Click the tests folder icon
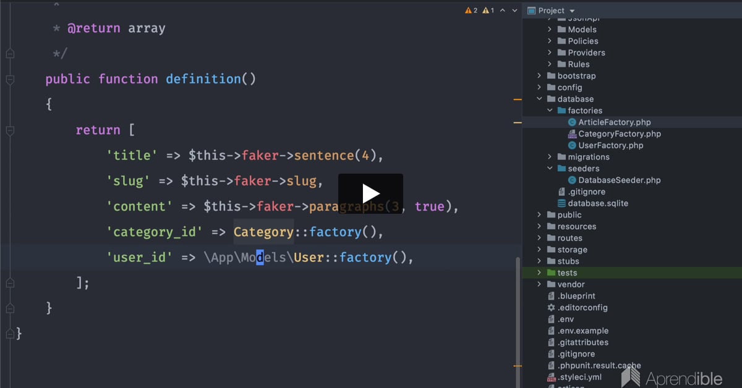This screenshot has height=388, width=742. tap(551, 272)
